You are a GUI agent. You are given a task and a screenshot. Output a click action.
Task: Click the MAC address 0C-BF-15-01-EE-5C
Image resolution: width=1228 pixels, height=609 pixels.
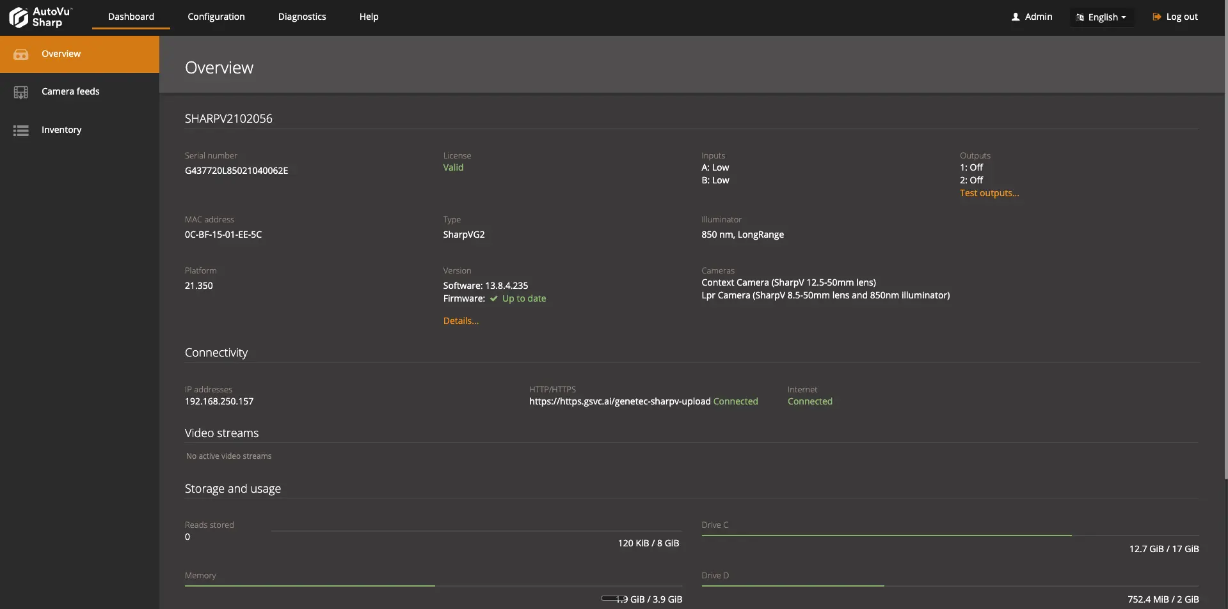tap(223, 235)
